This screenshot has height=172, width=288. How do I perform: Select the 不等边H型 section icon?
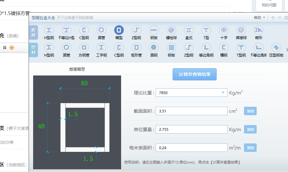66,30
